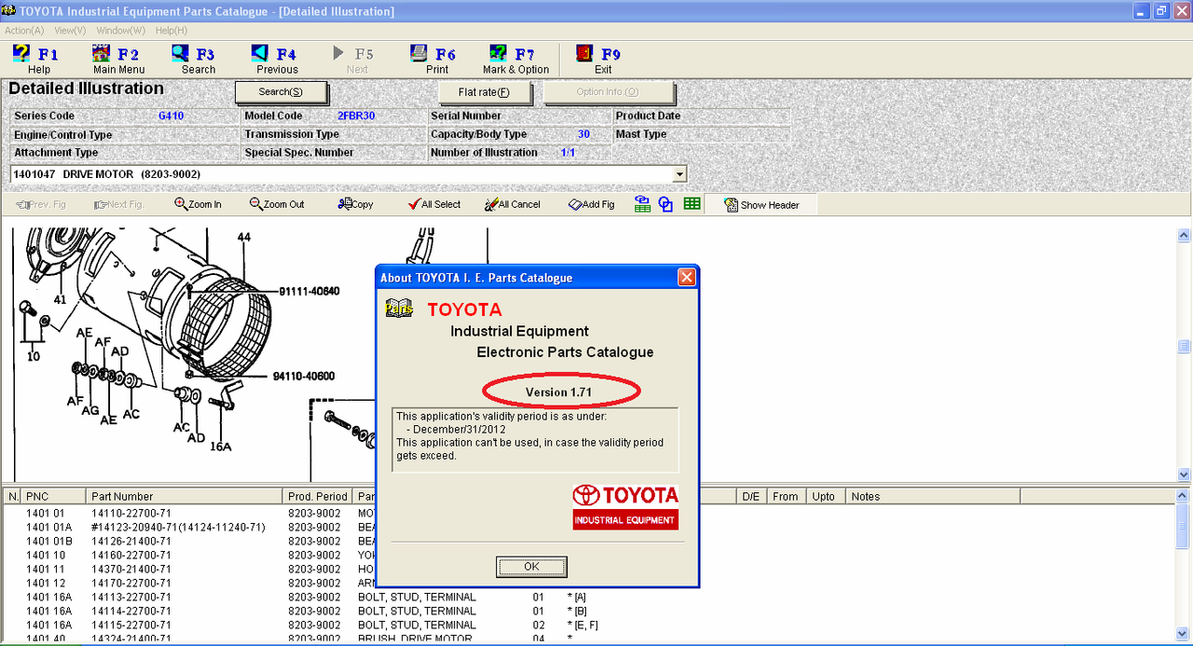
Task: Click part label 91111-40640 in illustration
Action: pyautogui.click(x=309, y=291)
